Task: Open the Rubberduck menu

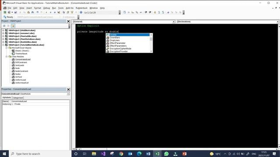Action: tap(81, 8)
